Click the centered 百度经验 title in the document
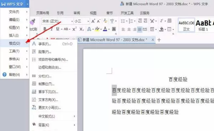 click(178, 79)
